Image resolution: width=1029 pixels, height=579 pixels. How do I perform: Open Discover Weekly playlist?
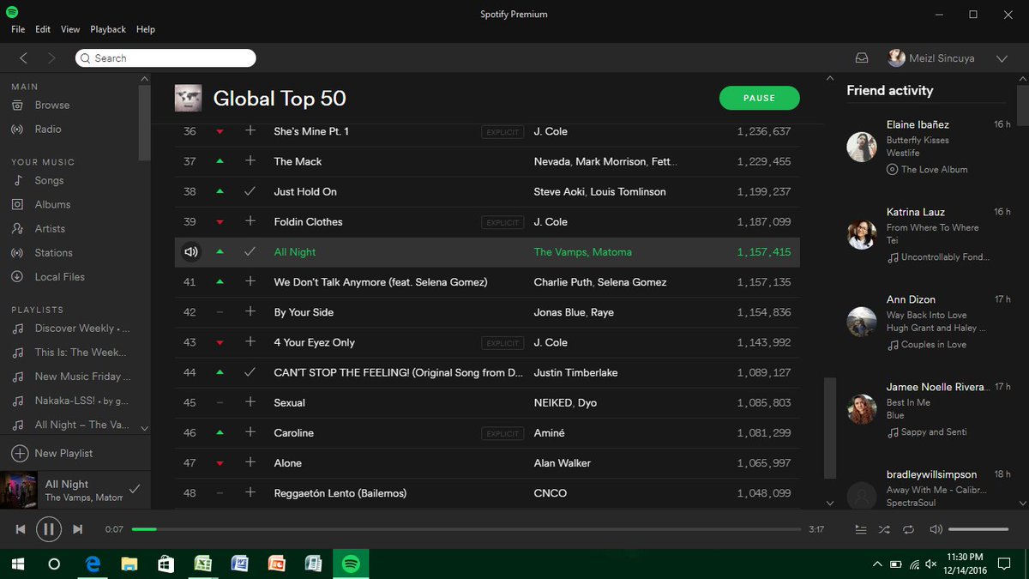(x=82, y=329)
